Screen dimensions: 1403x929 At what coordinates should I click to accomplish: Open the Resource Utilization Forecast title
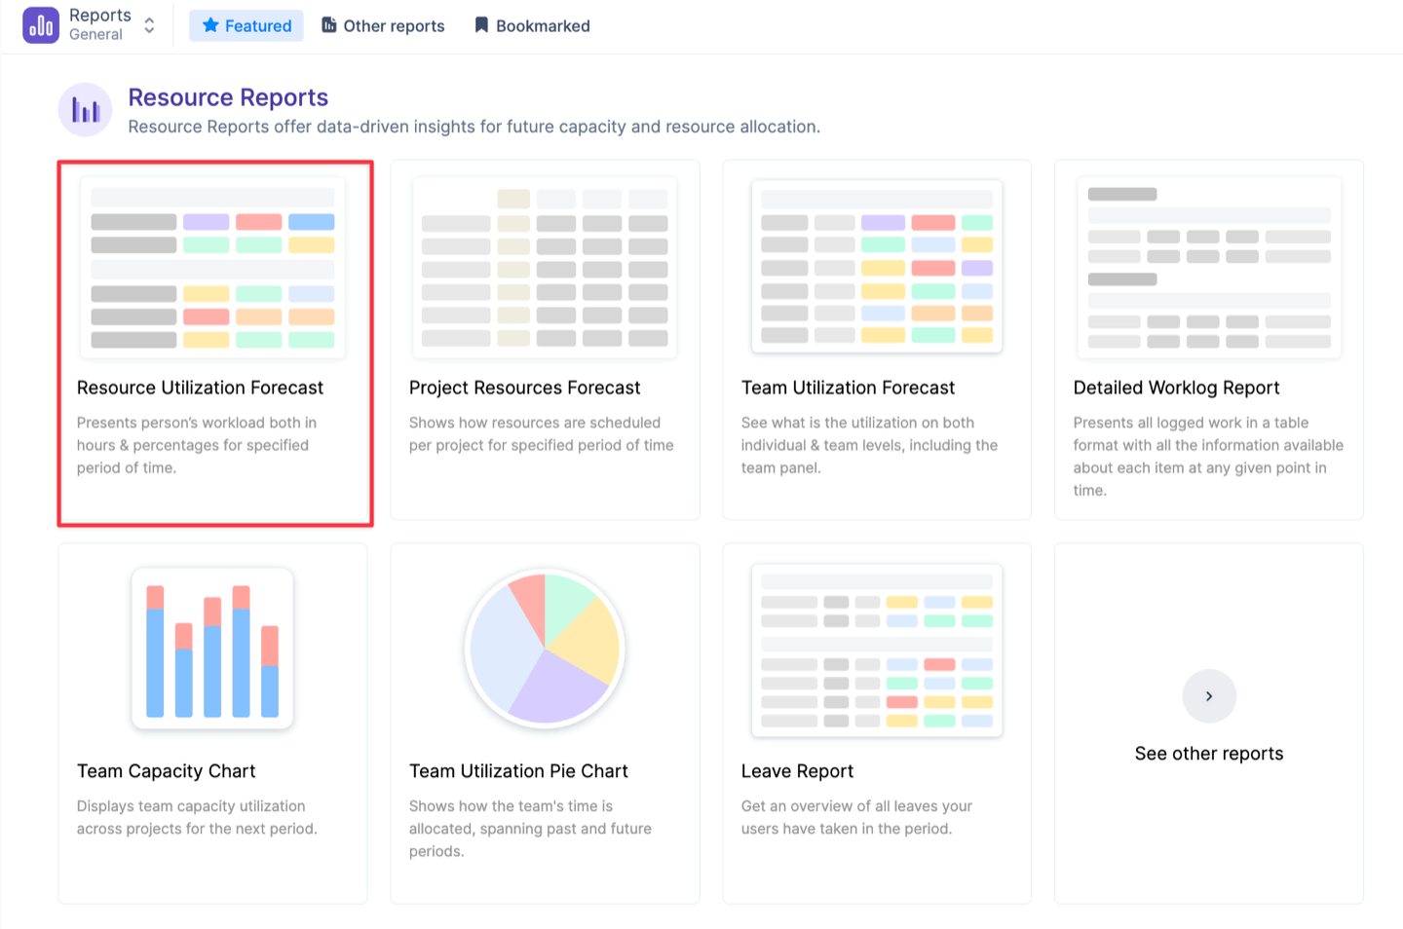(x=200, y=388)
